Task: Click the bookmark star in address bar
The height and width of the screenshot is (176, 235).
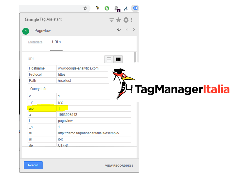Action: click(85, 8)
